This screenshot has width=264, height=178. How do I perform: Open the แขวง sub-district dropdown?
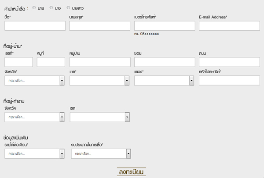(164, 81)
